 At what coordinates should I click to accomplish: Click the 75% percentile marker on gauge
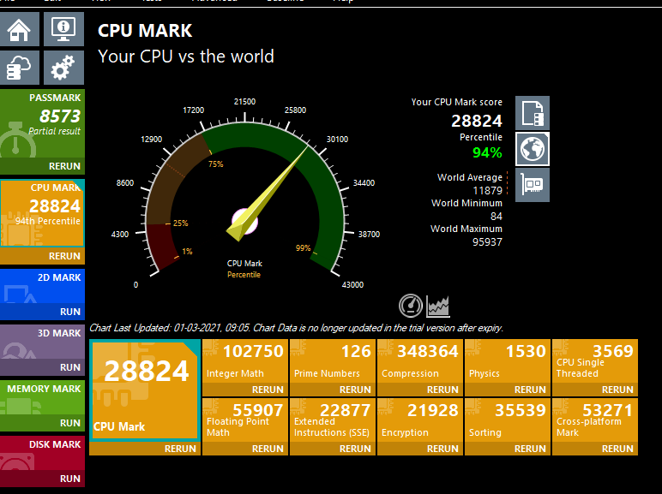tap(216, 164)
